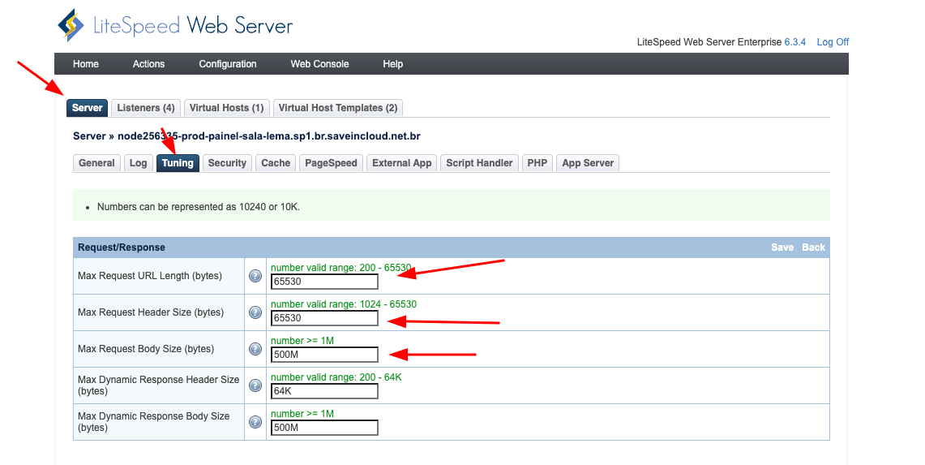
Task: Click Back in Request/Response header
Action: 813,248
